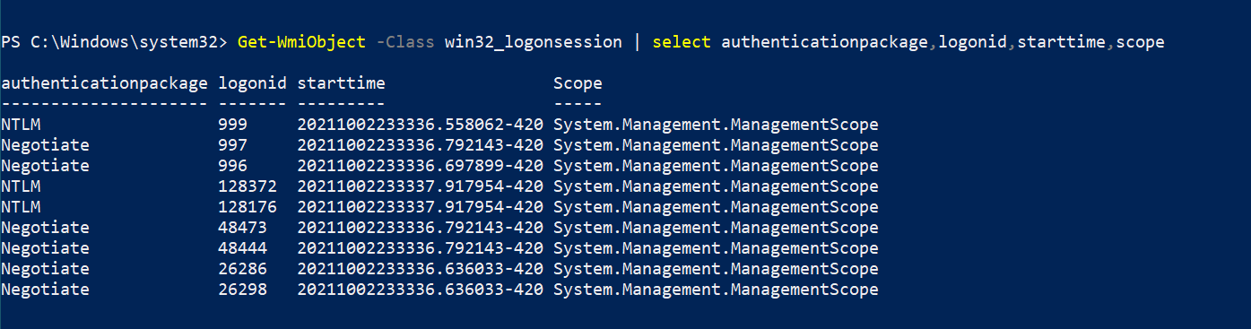Click logonid value 997
Viewport: 1251px width, 329px height.
(232, 145)
